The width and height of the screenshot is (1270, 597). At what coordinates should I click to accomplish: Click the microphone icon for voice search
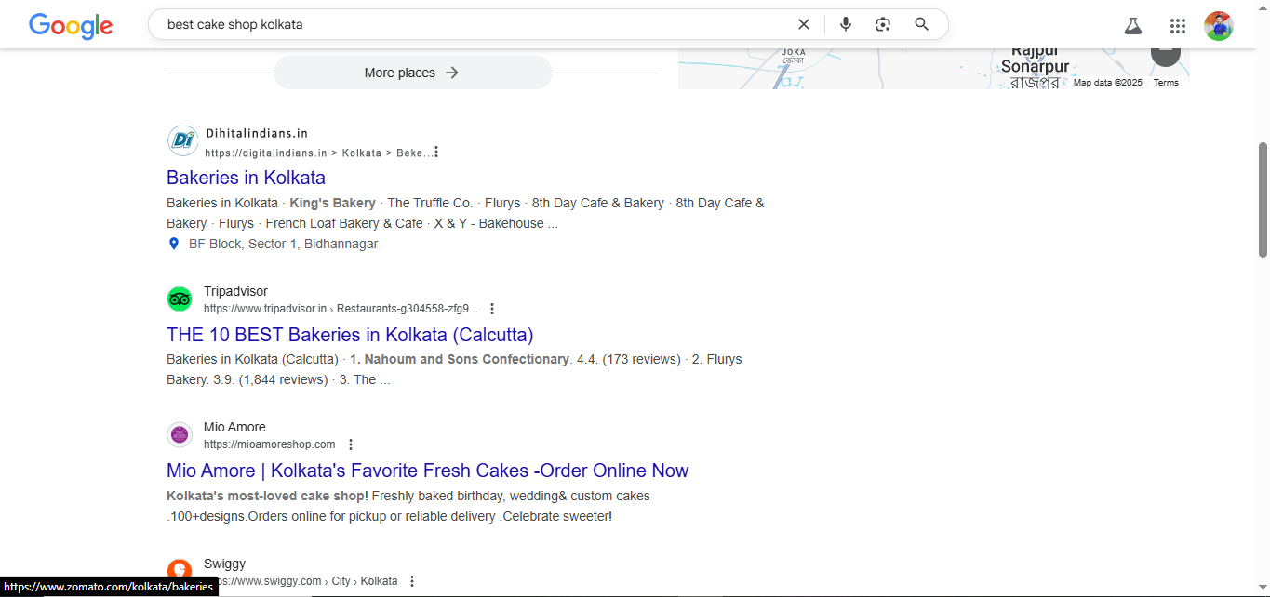(846, 24)
